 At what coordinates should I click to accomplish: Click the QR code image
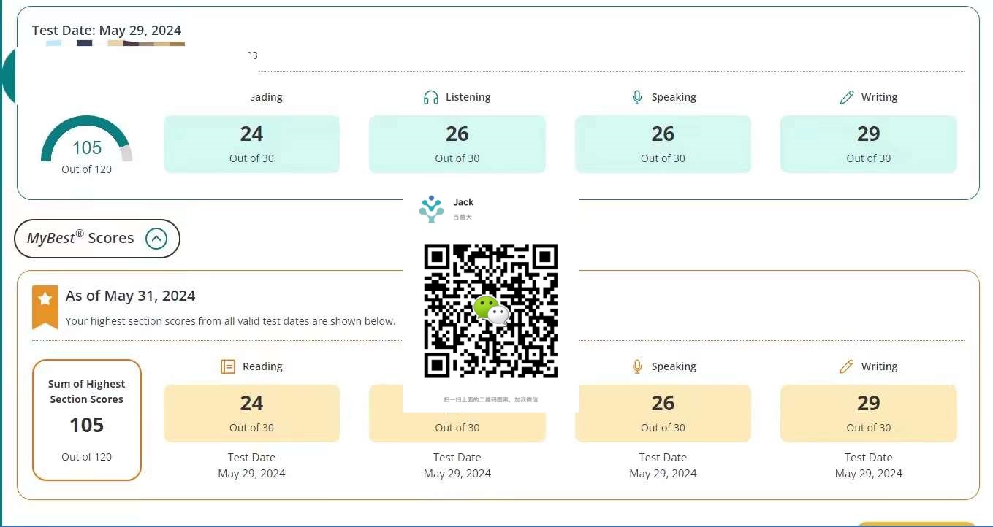(491, 311)
